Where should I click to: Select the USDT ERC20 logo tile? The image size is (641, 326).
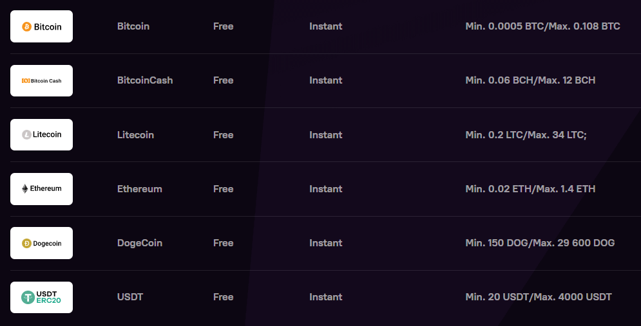[41, 298]
